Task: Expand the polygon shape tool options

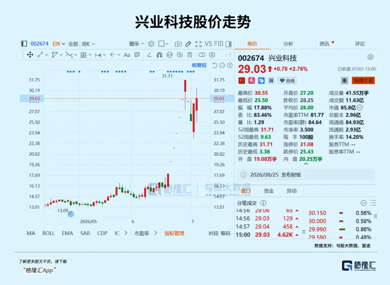Action: click(x=61, y=55)
